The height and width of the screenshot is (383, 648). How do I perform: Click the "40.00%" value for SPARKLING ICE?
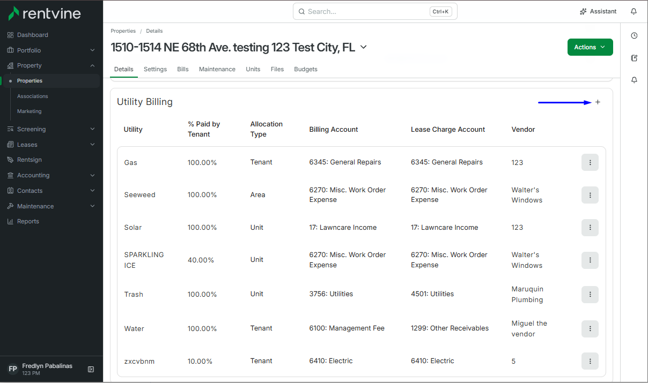pyautogui.click(x=201, y=260)
